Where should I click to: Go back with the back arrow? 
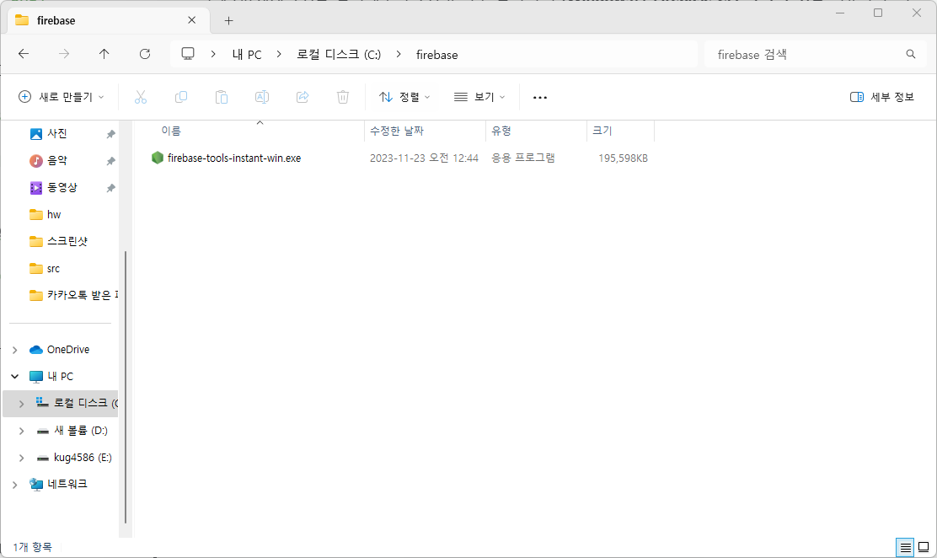(x=24, y=54)
